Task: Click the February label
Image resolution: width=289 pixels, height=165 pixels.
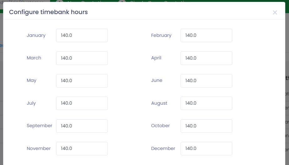Action: tap(161, 35)
